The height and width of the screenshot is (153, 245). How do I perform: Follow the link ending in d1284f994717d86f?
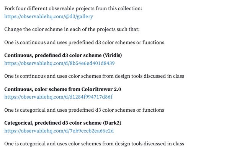tap(58, 97)
